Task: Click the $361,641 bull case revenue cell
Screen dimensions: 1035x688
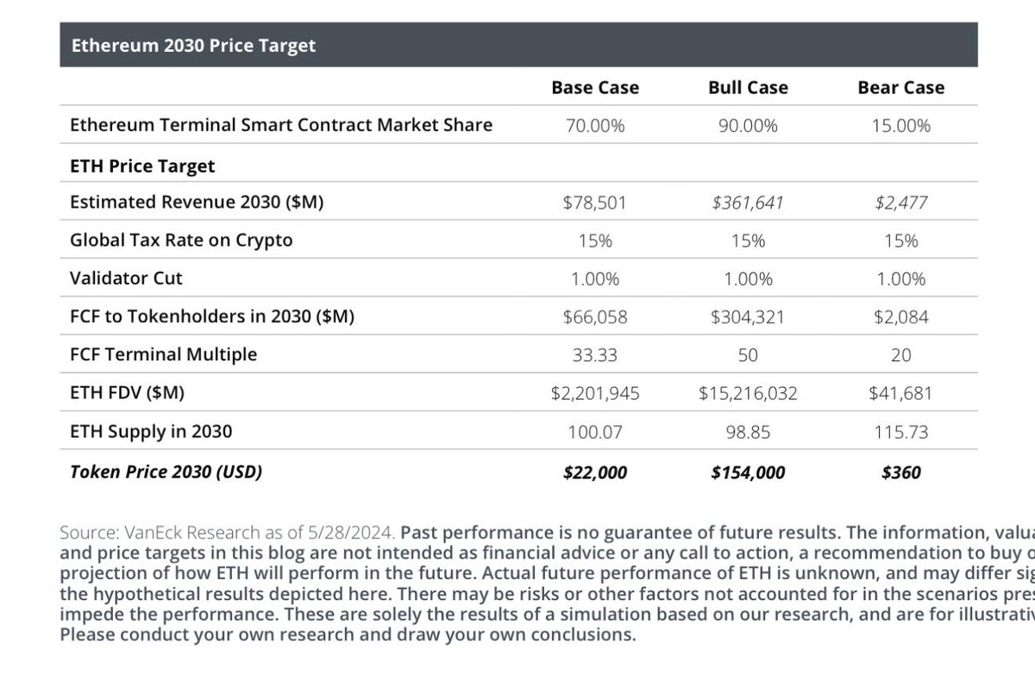Action: tap(748, 203)
